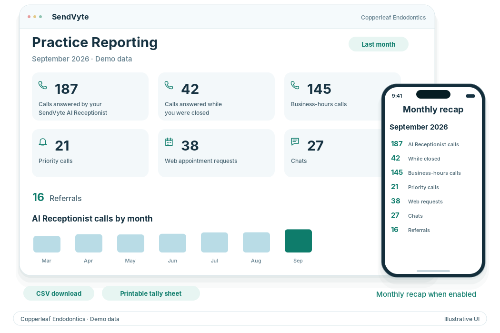This screenshot has height=333, width=500.
Task: Click the Monthly recap when enabled caption
Action: tap(426, 294)
